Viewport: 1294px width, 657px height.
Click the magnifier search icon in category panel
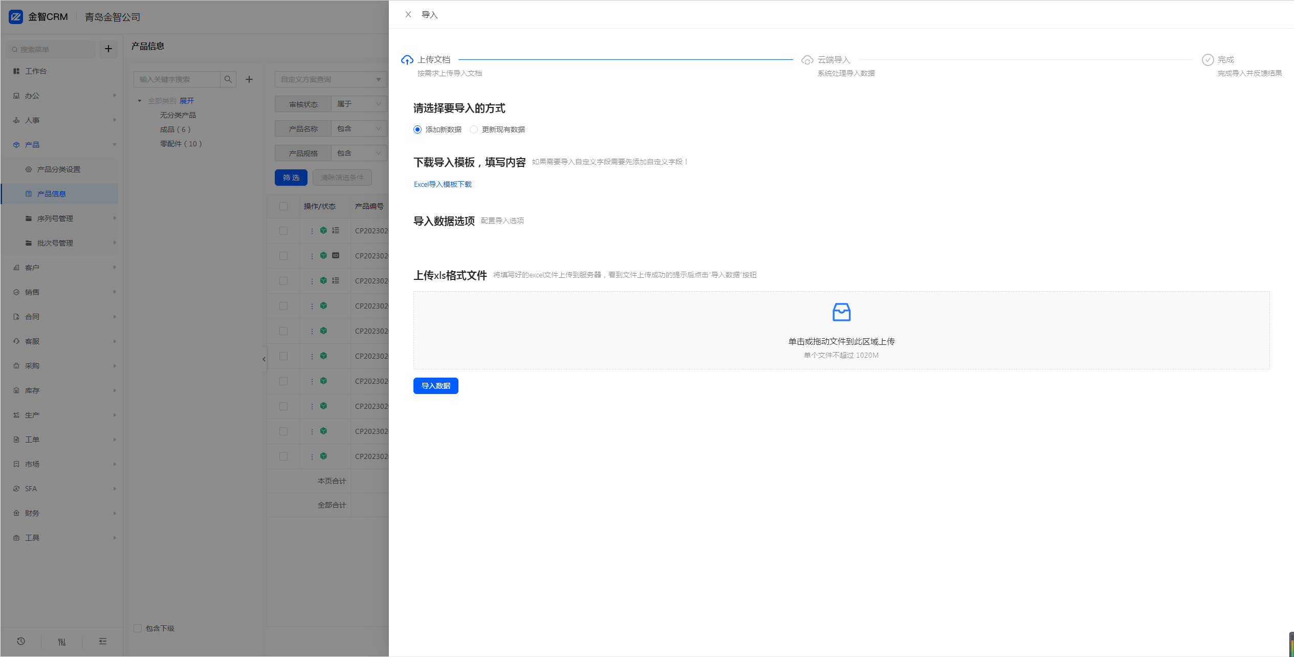point(228,79)
